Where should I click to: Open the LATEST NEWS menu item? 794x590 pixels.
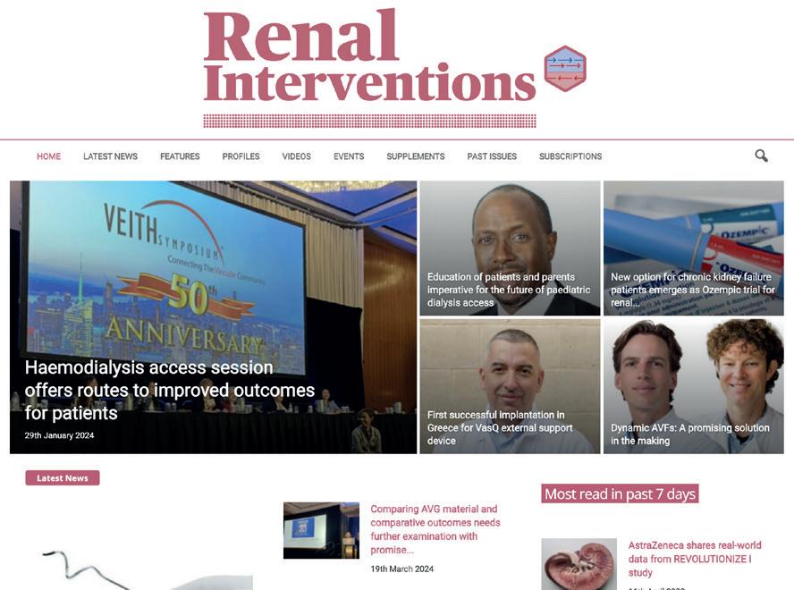(x=110, y=156)
